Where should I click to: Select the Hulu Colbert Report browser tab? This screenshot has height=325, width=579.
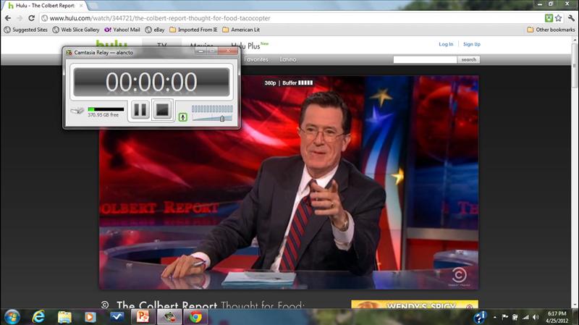[x=45, y=6]
